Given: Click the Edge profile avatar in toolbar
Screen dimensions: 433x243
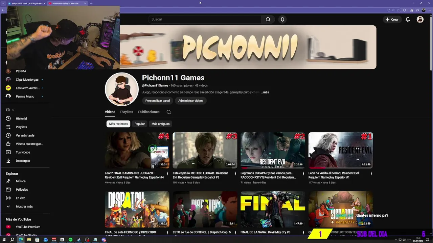Looking at the screenshot, I should 424,10.
